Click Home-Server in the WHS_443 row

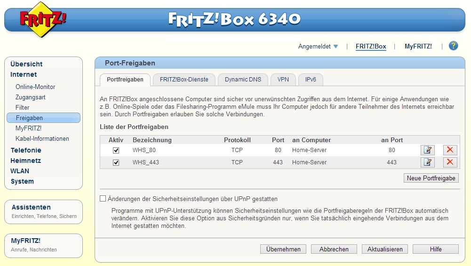click(310, 162)
